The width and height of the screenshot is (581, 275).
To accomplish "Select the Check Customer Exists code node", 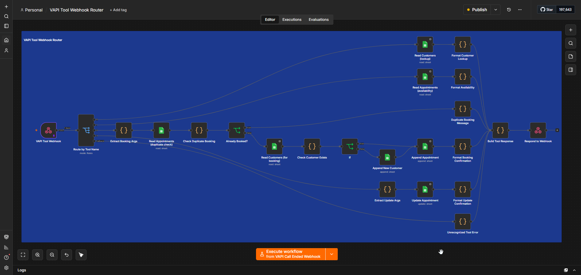I will pos(312,146).
